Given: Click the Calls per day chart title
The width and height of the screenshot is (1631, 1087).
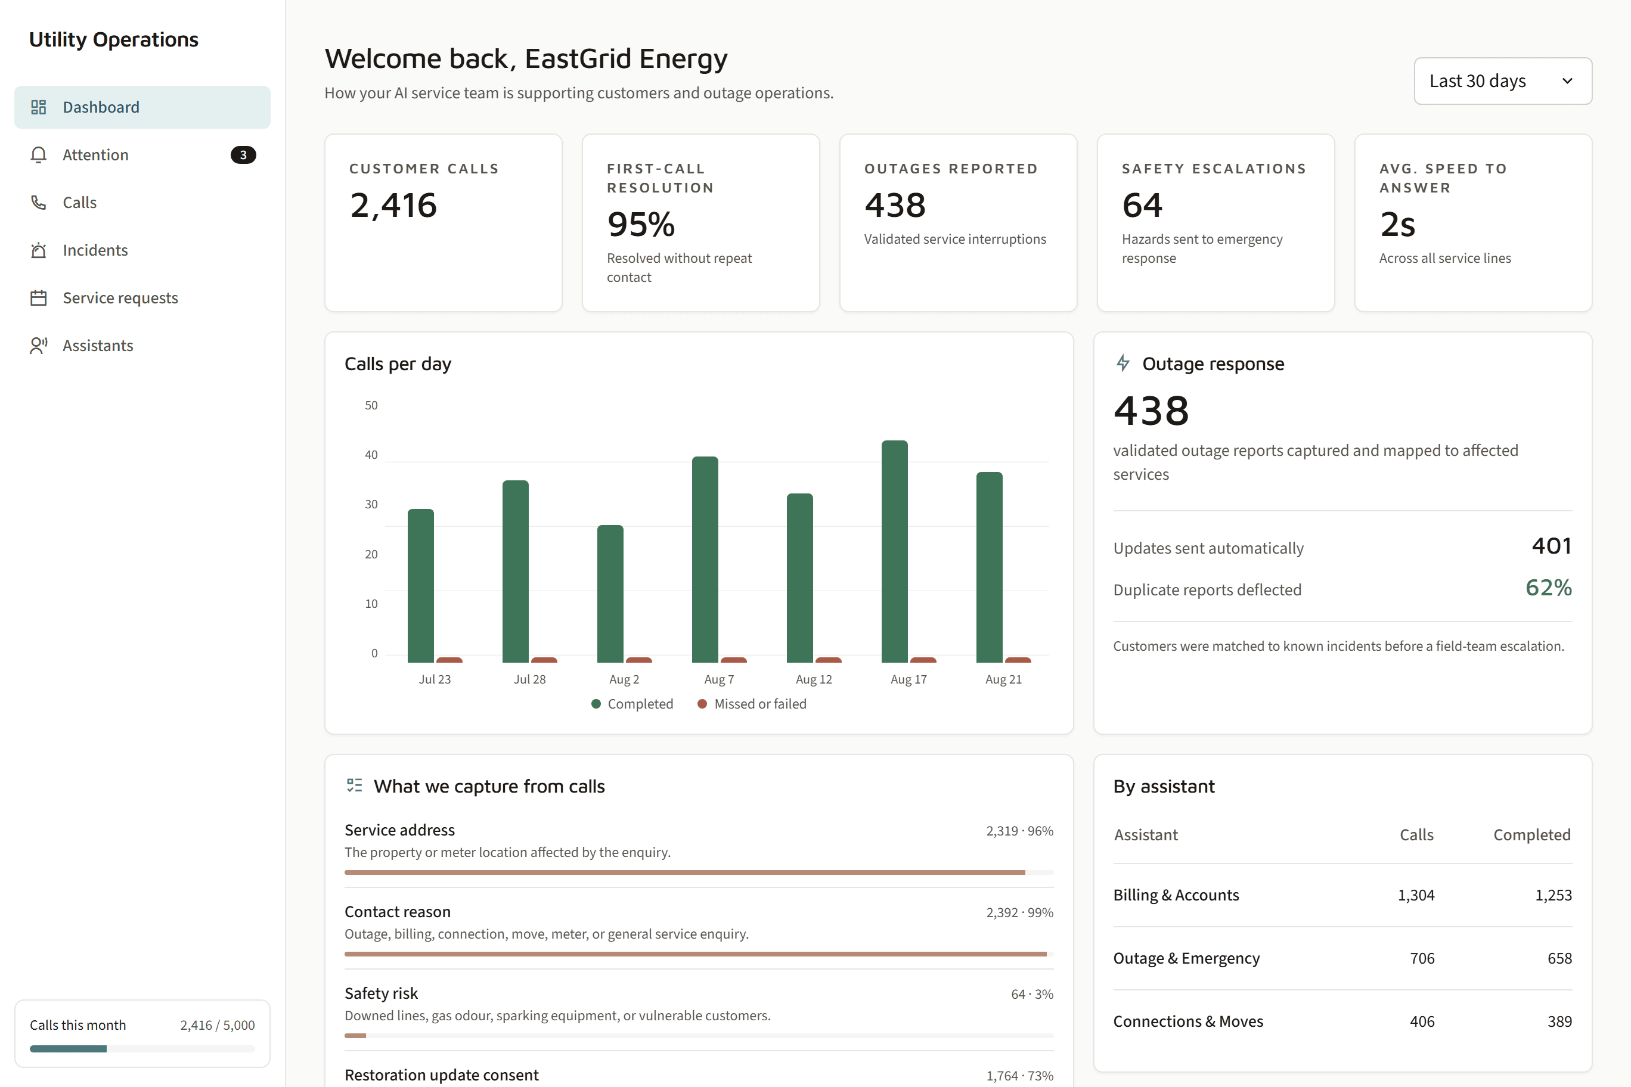Looking at the screenshot, I should point(398,364).
